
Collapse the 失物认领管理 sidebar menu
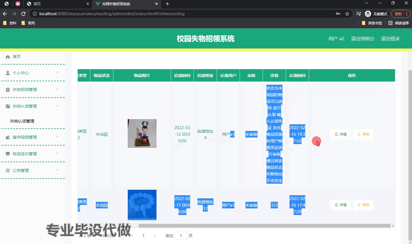[x=32, y=106]
